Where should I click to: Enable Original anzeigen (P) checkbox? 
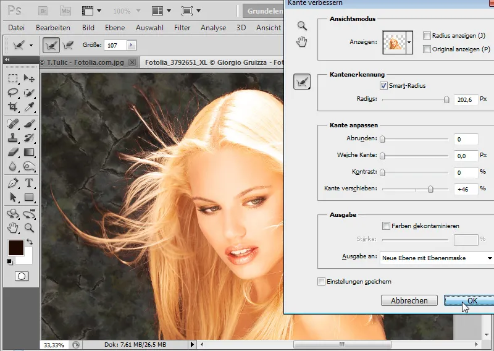427,49
